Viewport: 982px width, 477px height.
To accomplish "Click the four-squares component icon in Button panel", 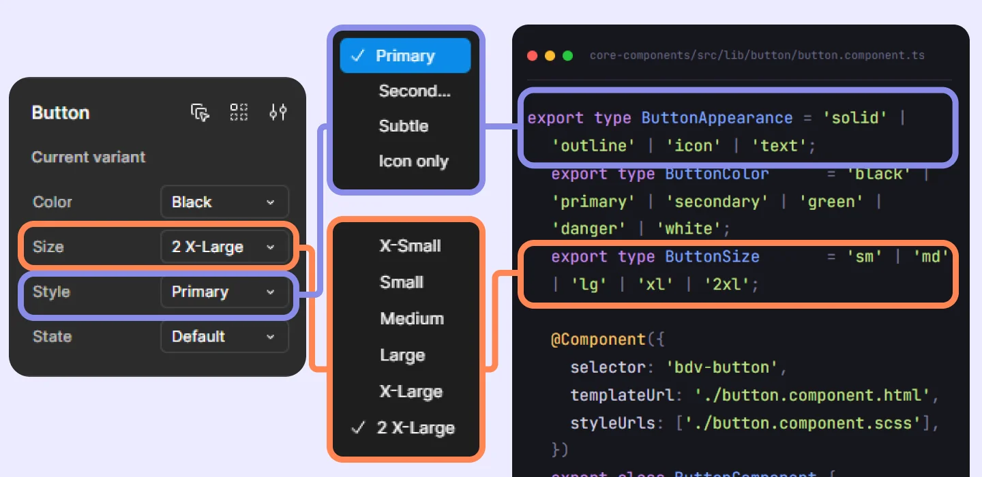I will point(239,112).
